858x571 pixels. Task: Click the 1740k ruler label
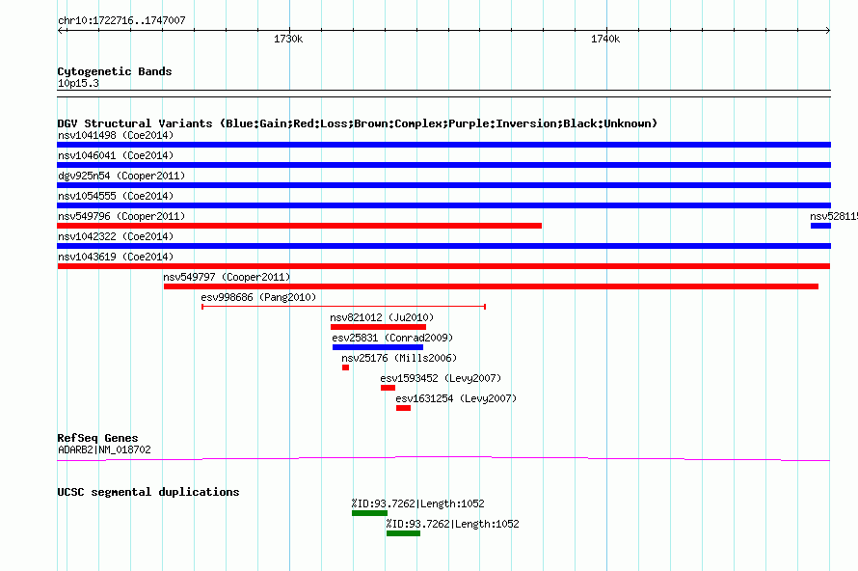click(605, 39)
